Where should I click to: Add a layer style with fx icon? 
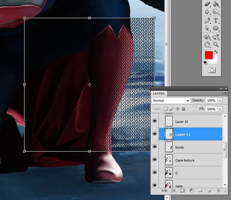pos(173,191)
